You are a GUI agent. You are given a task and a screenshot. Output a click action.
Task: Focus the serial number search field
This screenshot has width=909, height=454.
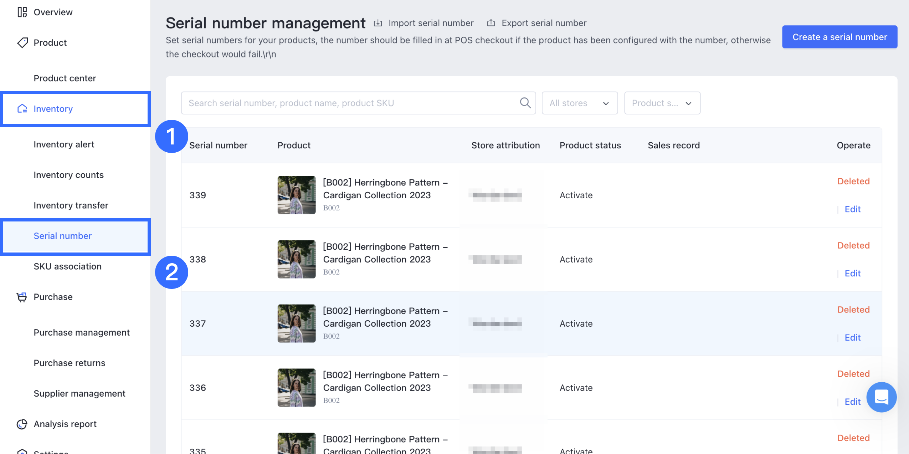[x=351, y=103]
